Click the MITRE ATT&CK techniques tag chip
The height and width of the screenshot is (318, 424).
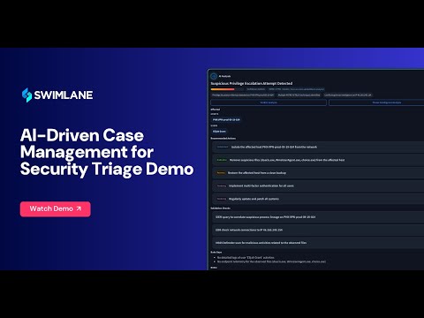tap(299, 95)
